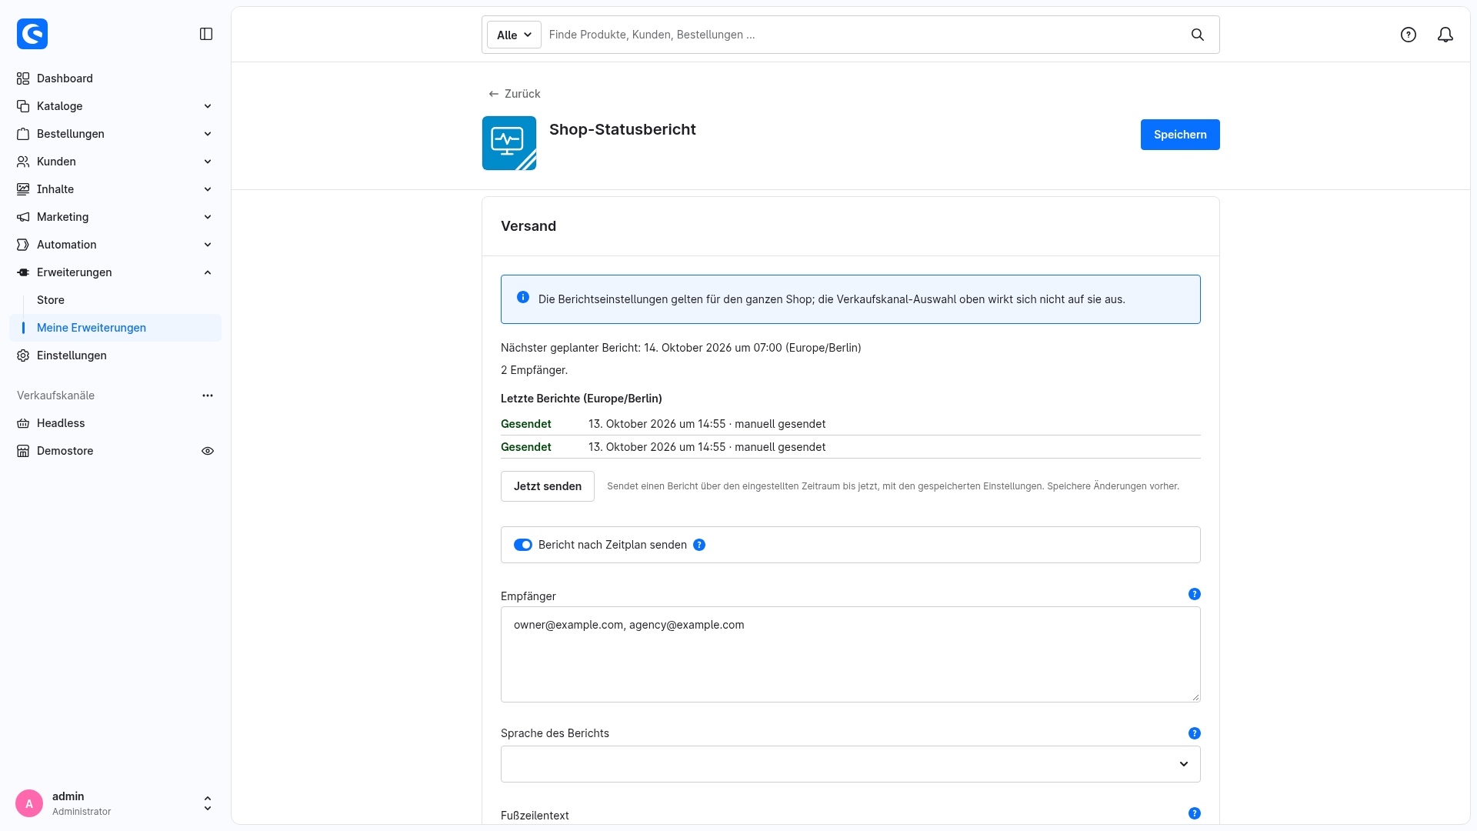Open help tooltip for Fußzeilentext

1195,813
